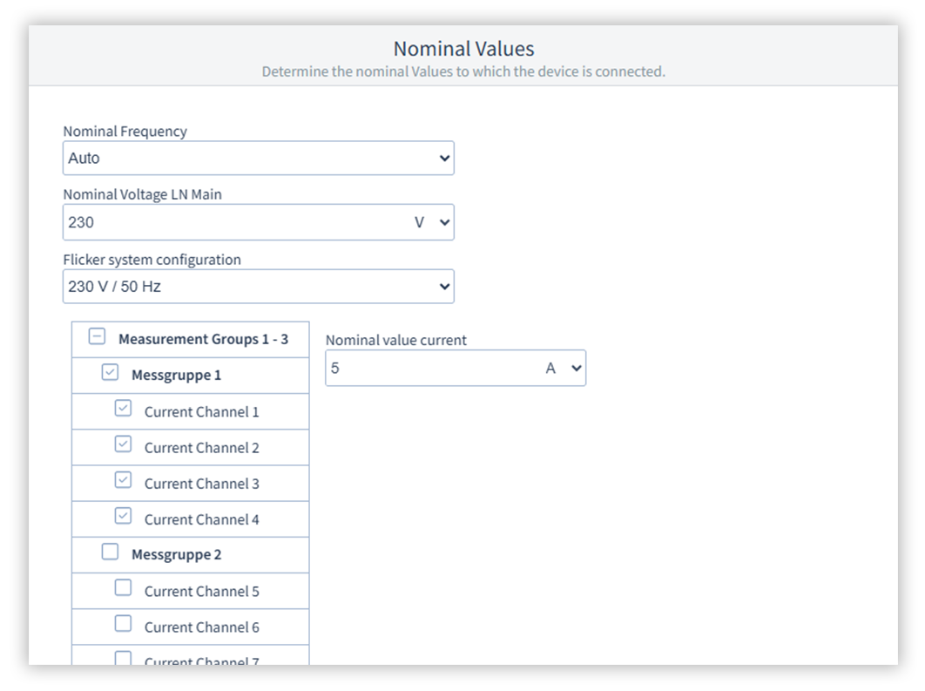Image resolution: width=925 pixels, height=691 pixels.
Task: Uncheck the Messgruppe 1 checkbox
Action: click(x=110, y=374)
